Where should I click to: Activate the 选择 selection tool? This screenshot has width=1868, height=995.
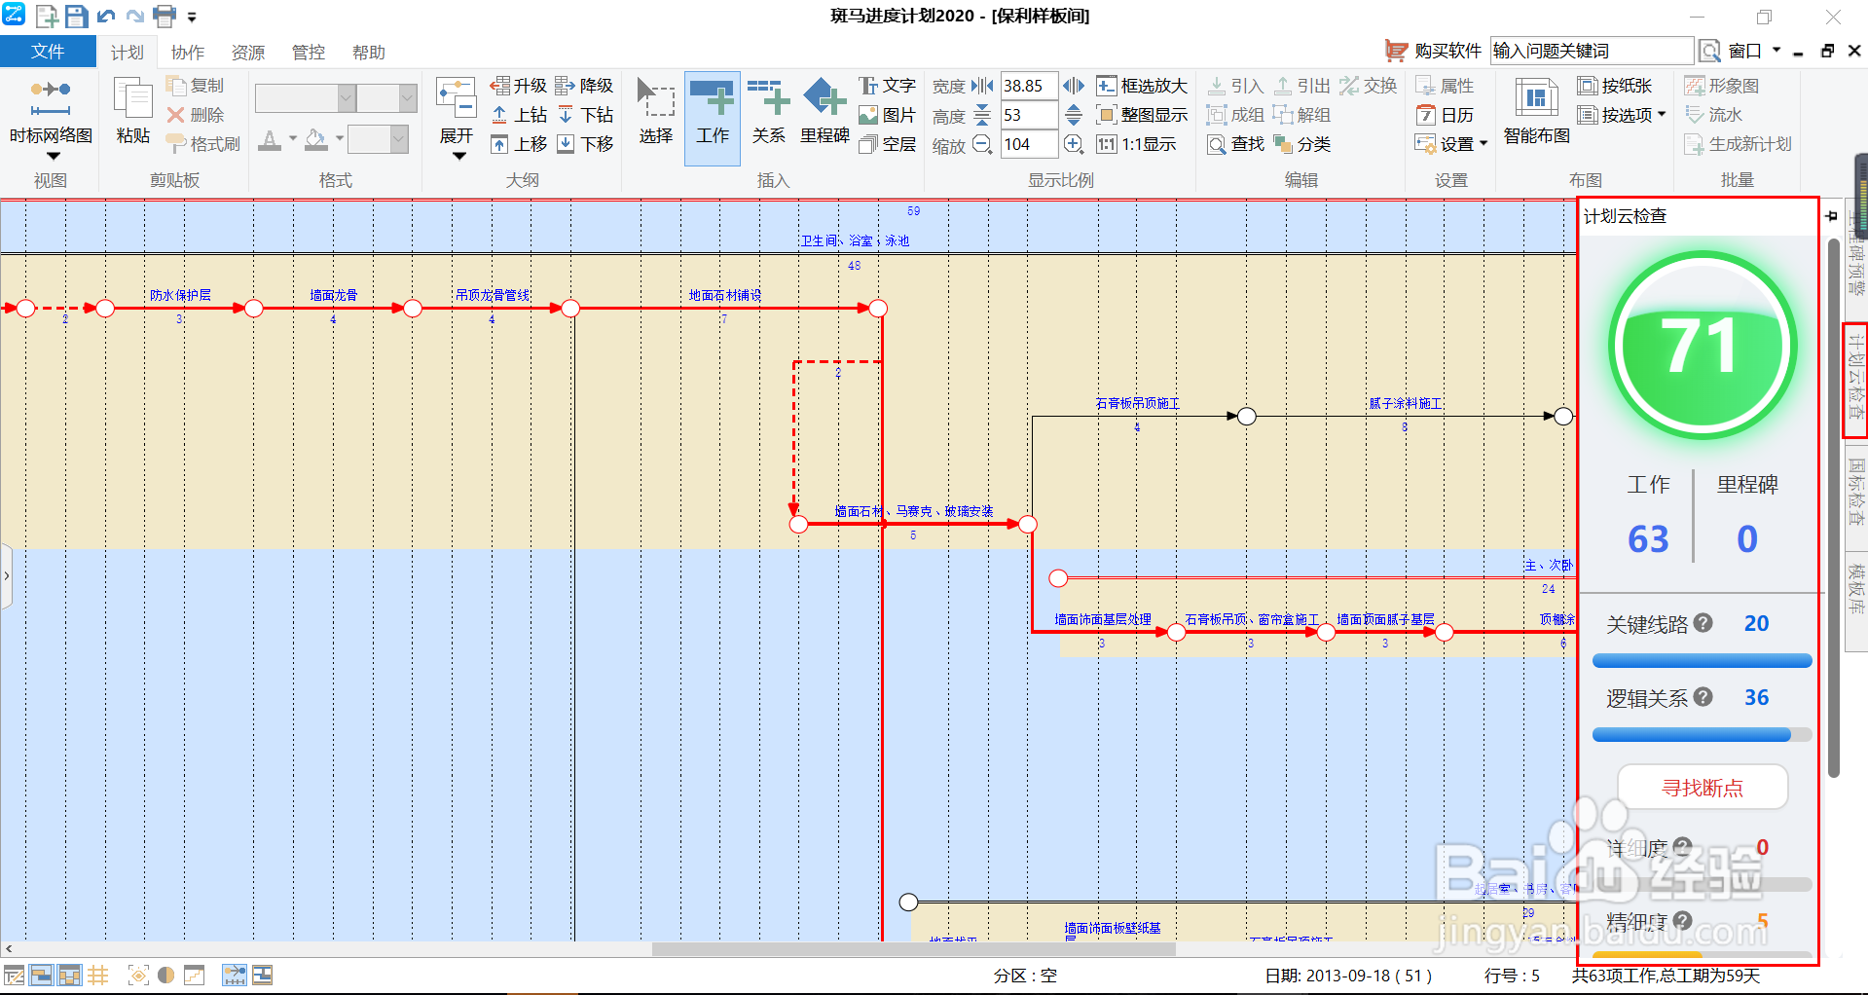656,112
